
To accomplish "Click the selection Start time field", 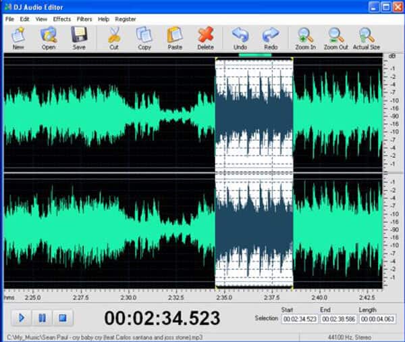I will pos(298,319).
